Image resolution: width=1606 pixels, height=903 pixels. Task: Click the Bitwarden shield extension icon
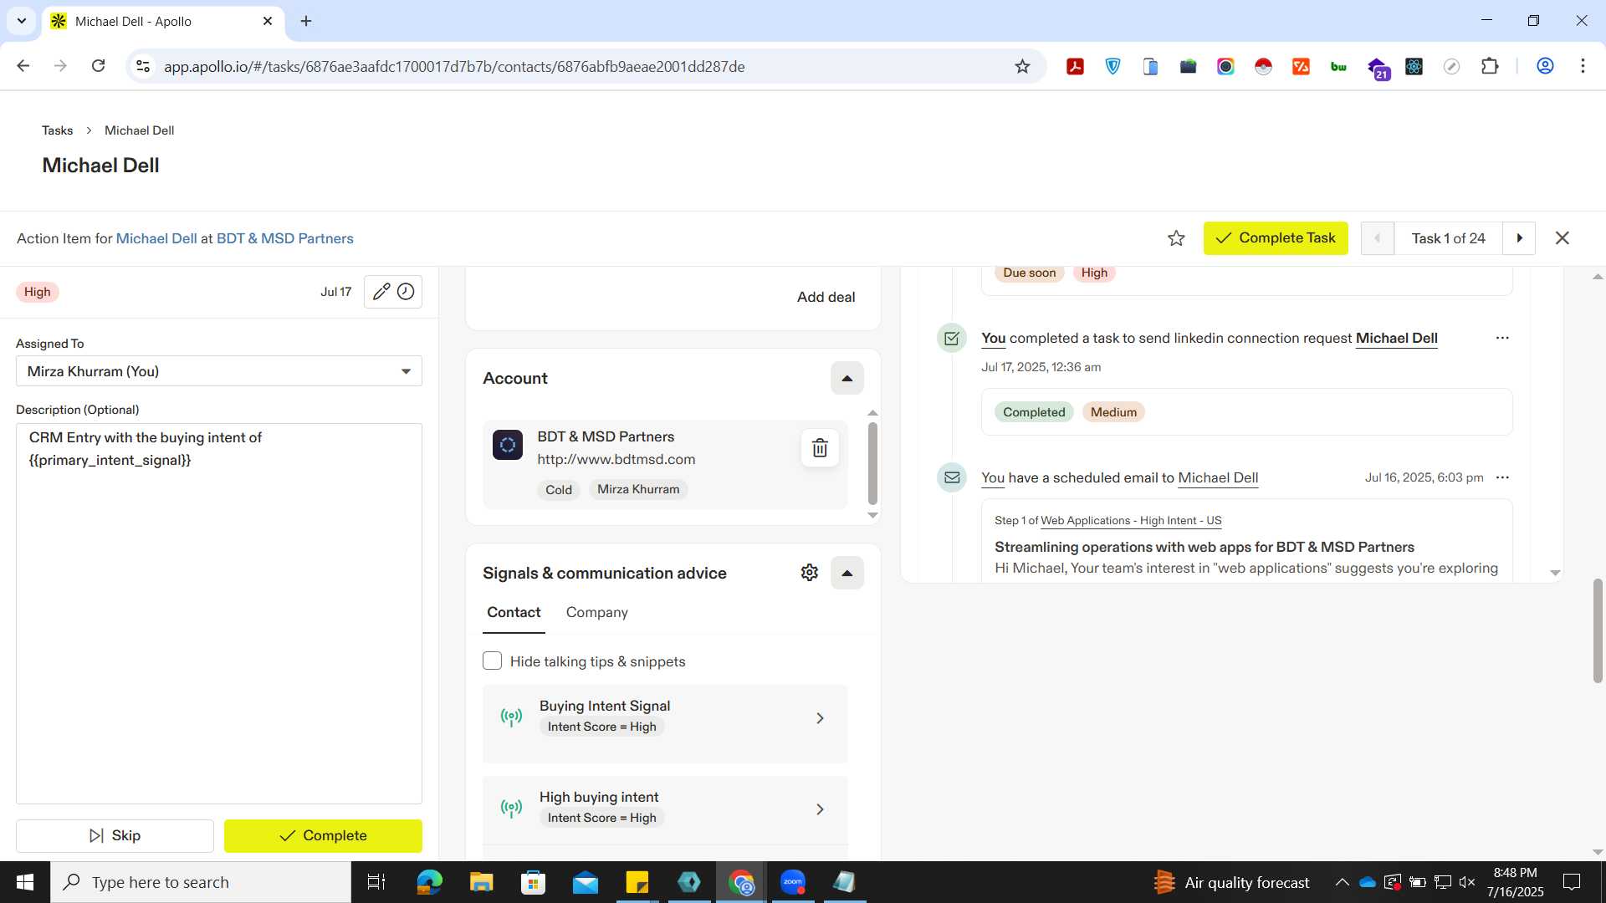pos(1112,66)
